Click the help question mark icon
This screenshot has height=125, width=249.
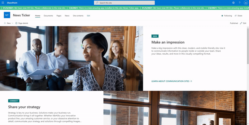pyautogui.click(x=240, y=2)
